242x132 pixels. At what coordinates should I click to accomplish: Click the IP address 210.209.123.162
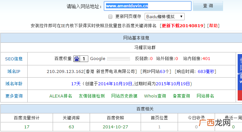click(x=65, y=72)
